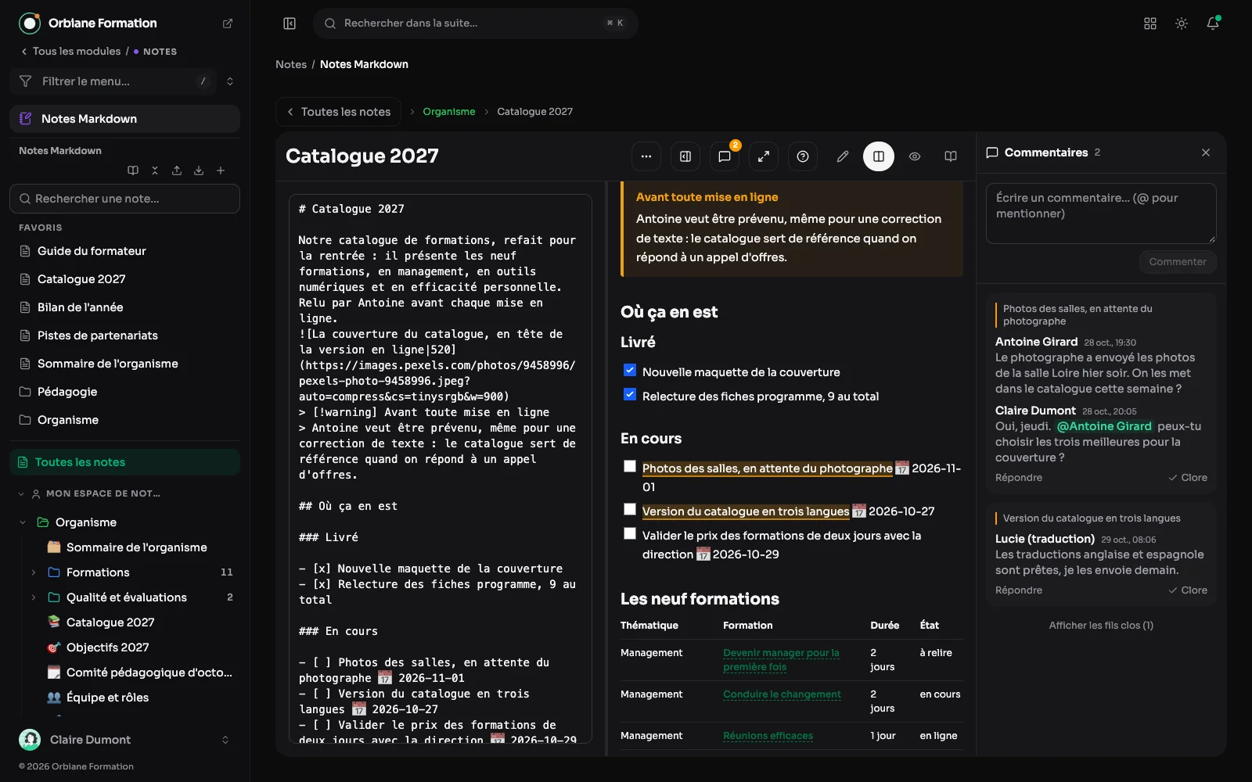Select Notes Markdown in the sidebar menu
Viewport: 1252px width, 782px height.
(125, 119)
